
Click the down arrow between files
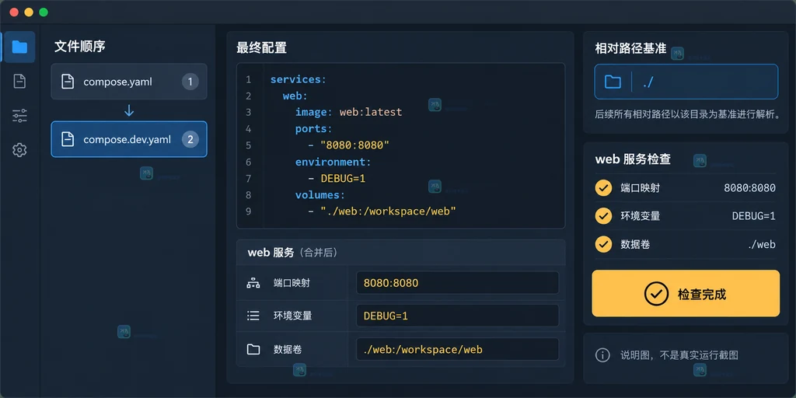coord(129,110)
